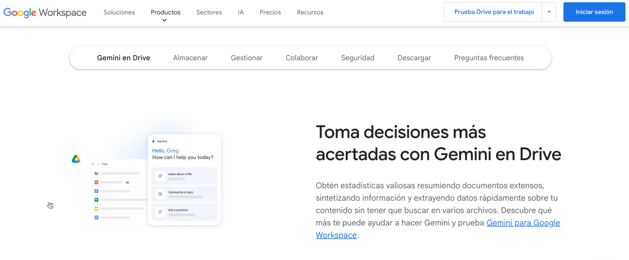Click the Iniciar sesión button
This screenshot has height=260, width=629.
(x=594, y=12)
